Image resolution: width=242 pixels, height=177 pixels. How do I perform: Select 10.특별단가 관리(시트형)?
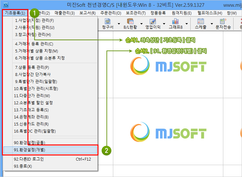pos(50,88)
